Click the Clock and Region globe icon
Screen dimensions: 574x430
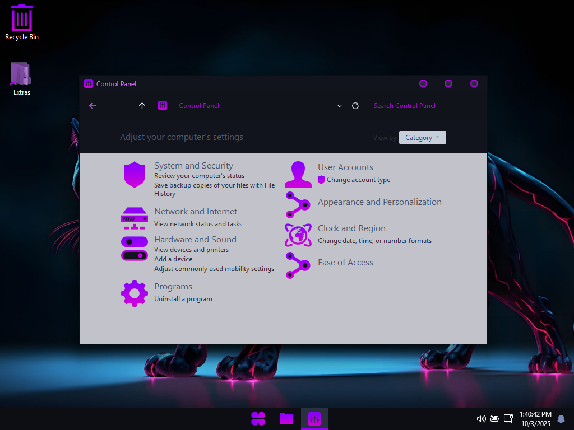(x=298, y=235)
